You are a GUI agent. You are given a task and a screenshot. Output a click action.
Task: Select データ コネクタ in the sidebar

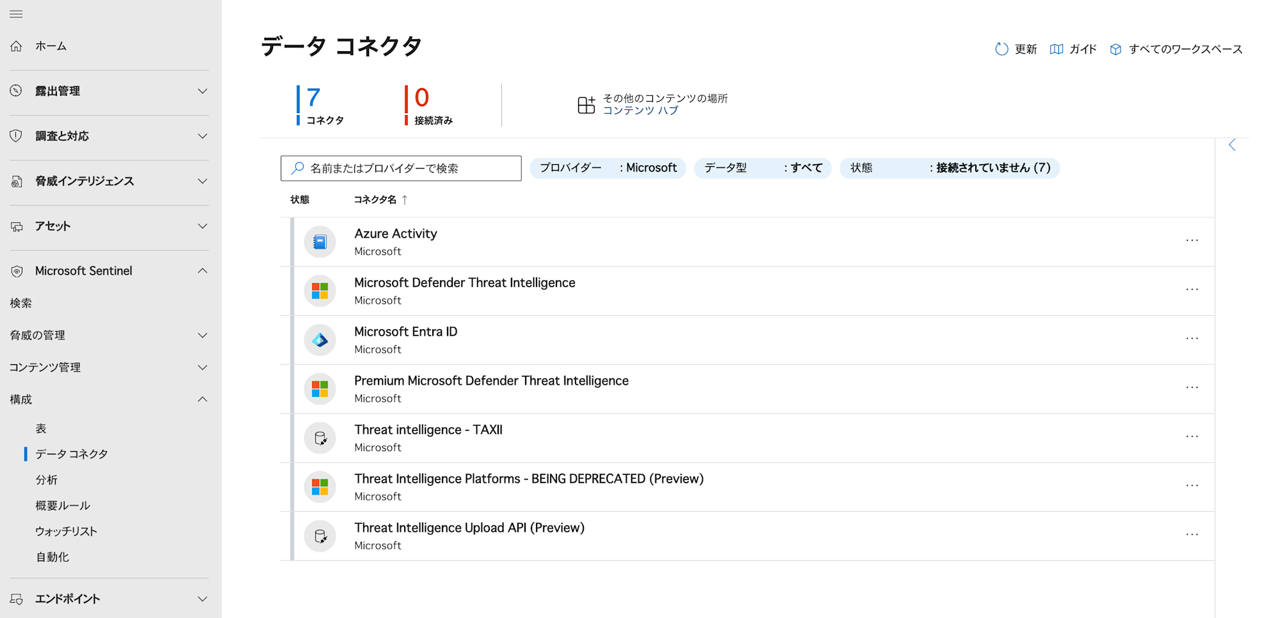[72, 454]
